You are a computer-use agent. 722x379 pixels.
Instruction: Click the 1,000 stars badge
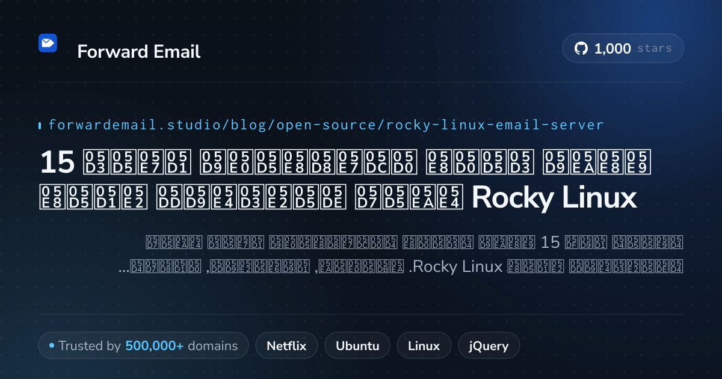623,49
